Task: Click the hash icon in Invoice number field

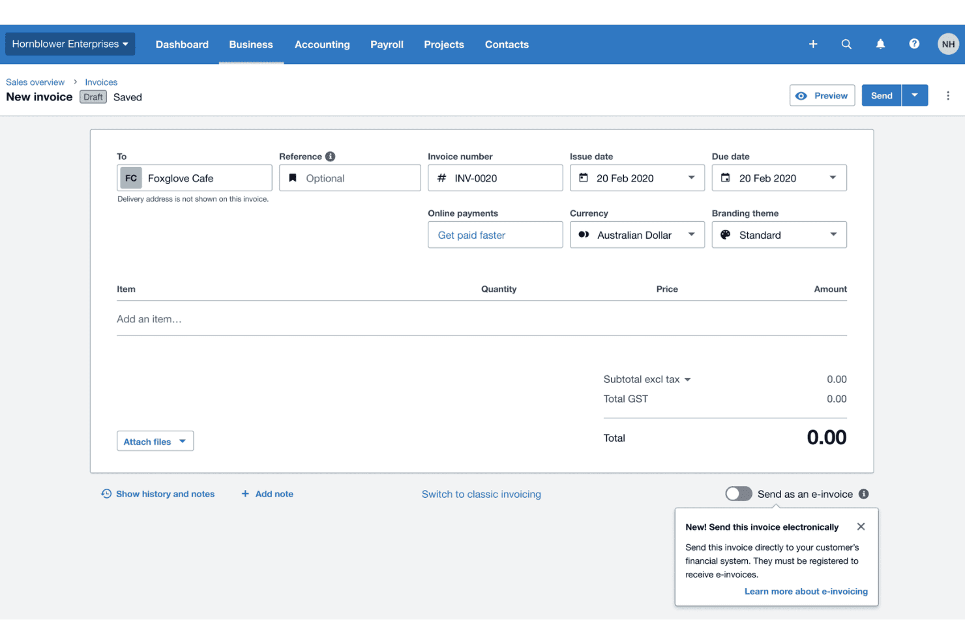Action: click(441, 178)
